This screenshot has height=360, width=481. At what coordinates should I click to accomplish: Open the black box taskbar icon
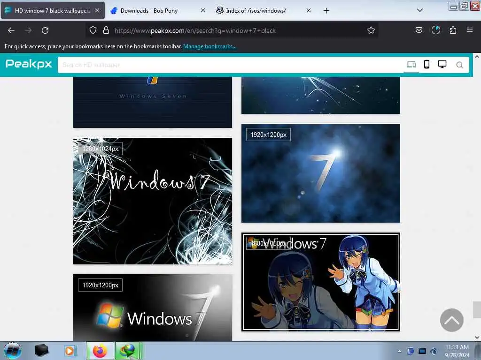(x=41, y=351)
